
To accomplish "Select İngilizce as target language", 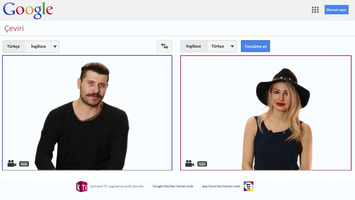I will [194, 46].
